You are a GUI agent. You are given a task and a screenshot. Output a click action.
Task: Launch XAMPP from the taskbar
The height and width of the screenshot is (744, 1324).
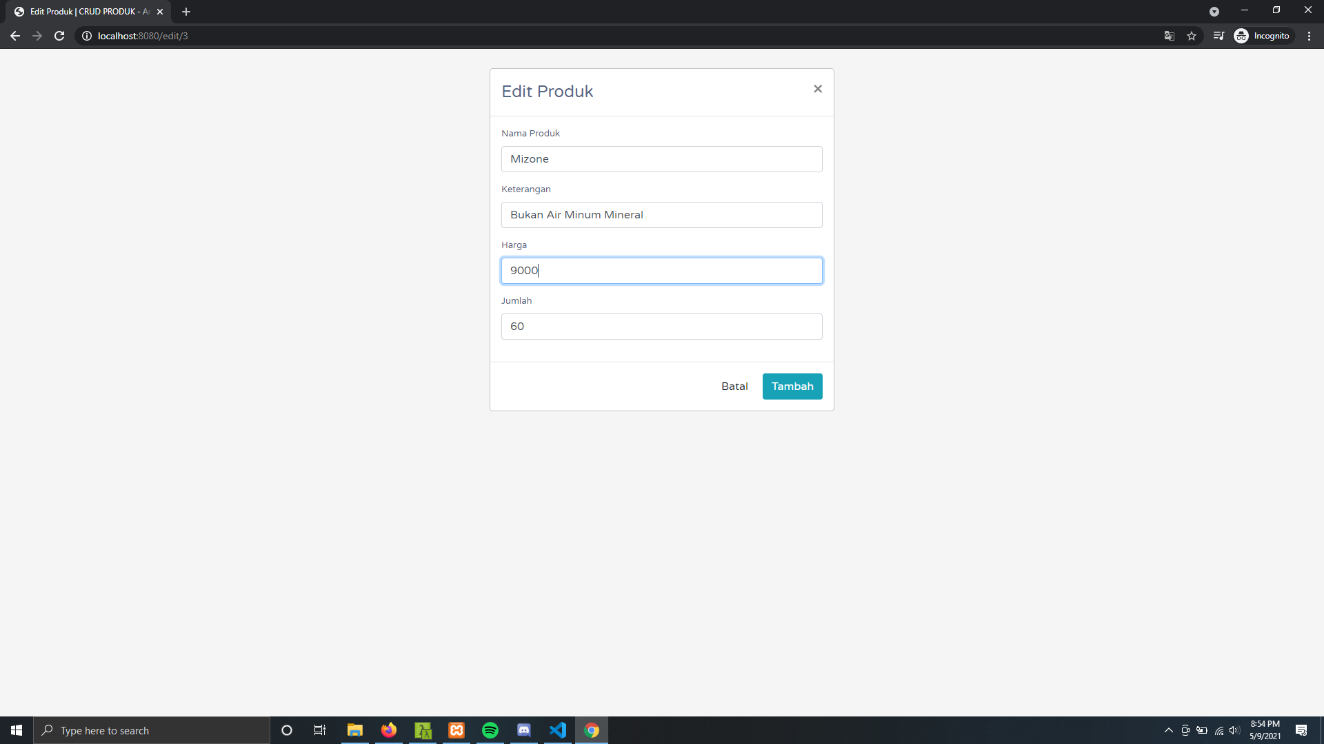click(457, 730)
